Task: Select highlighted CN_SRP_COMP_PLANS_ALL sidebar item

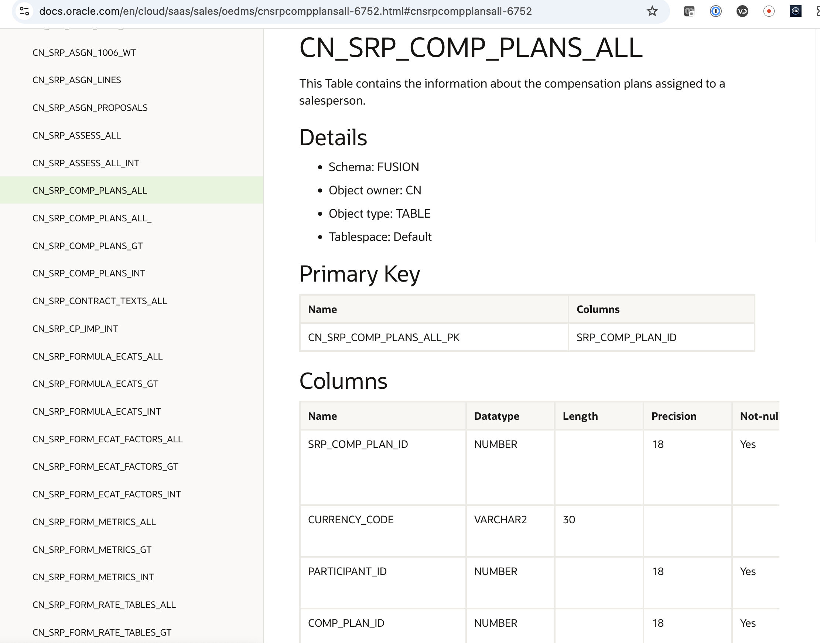Action: (x=89, y=190)
